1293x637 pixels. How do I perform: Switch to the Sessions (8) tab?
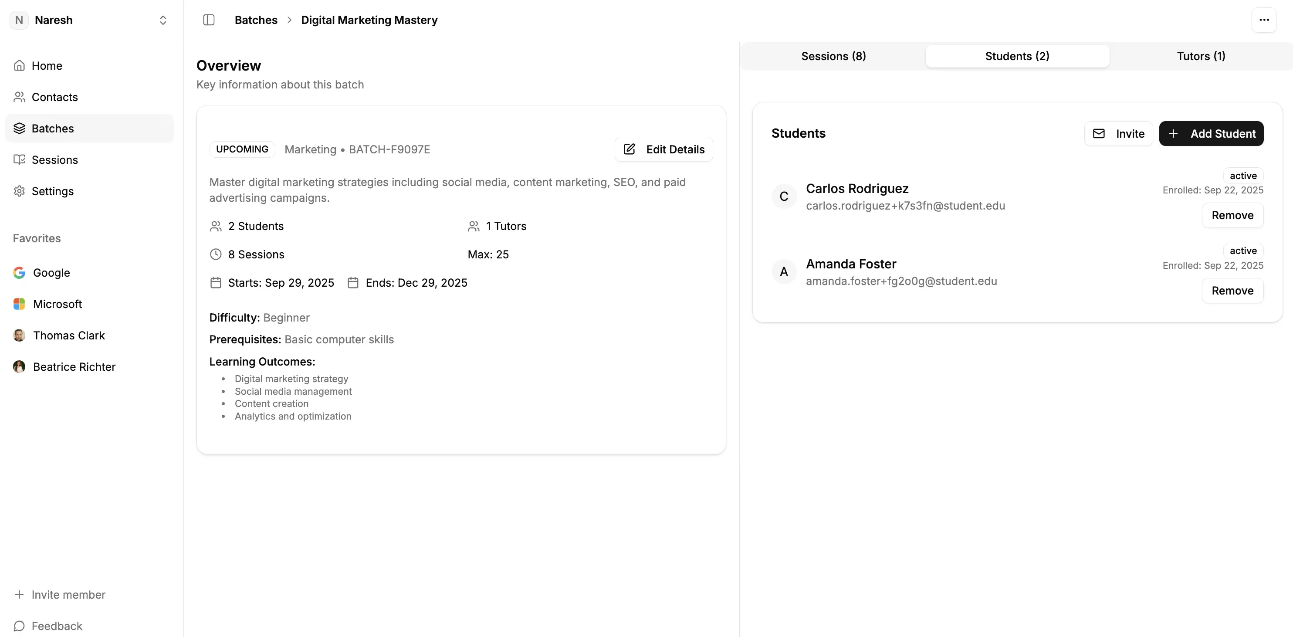833,56
